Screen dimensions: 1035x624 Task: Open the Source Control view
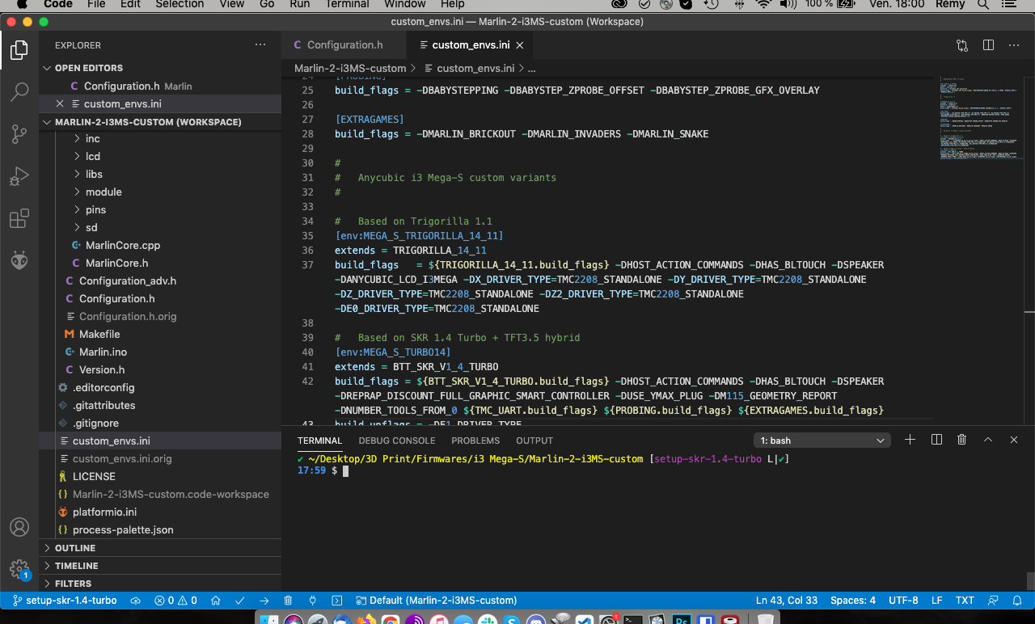point(19,134)
